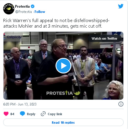Screen dimensions: 128x129
Task: Click the video thumbnail of the speaker
Action: click(x=63, y=66)
